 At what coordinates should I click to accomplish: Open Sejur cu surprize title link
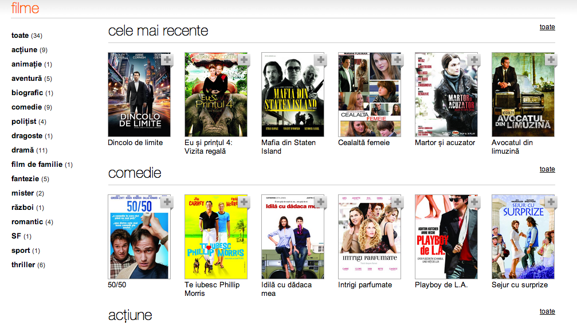tap(520, 285)
